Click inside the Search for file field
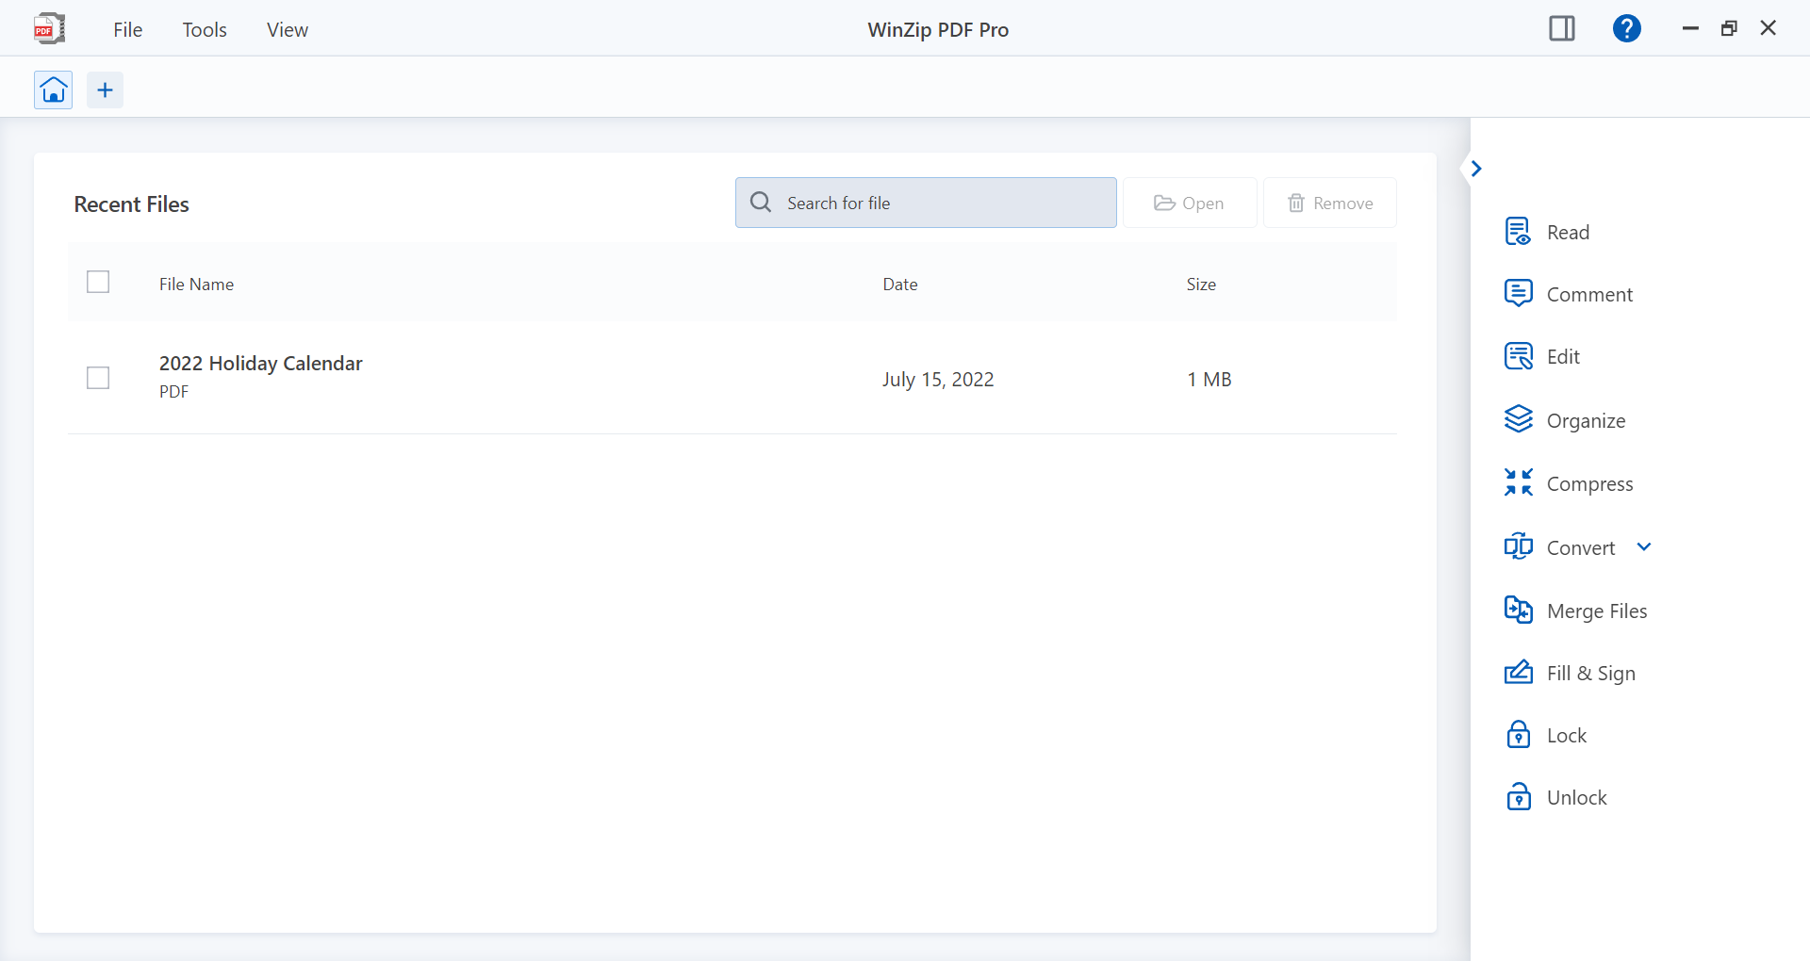The height and width of the screenshot is (961, 1810). pos(926,203)
